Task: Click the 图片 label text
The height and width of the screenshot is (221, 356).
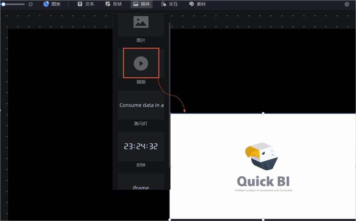Action: pyautogui.click(x=141, y=41)
